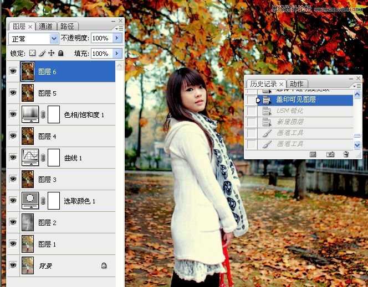Create new snapshot camera icon
Screen dimensions: 368x287
(330, 154)
